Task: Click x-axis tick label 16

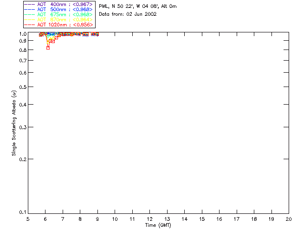Action: coord(219,219)
